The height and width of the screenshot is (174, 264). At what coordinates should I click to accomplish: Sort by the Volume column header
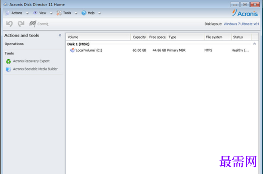pos(98,37)
